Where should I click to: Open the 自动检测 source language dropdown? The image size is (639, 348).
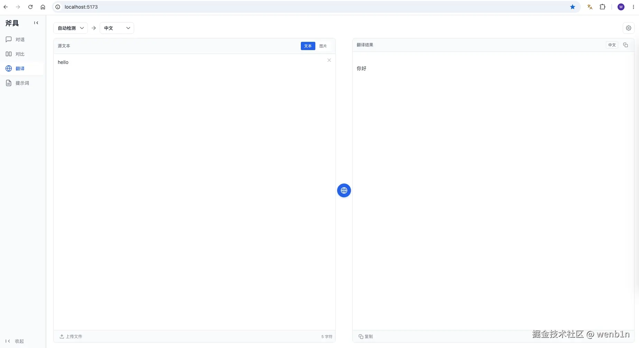coord(71,28)
